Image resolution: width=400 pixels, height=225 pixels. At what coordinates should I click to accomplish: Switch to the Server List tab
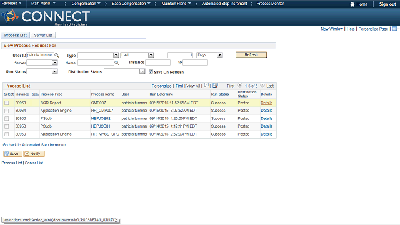(43, 35)
